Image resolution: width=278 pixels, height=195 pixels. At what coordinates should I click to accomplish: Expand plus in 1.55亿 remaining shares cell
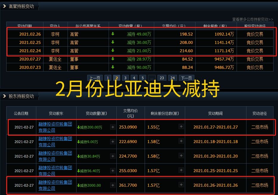pyautogui.click(x=181, y=126)
